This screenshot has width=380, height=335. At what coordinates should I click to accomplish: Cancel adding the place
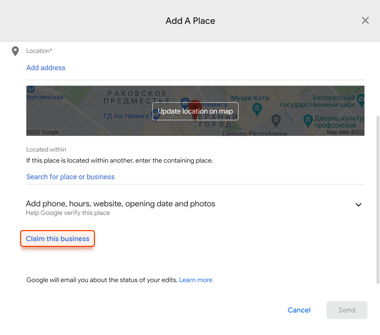(x=299, y=310)
